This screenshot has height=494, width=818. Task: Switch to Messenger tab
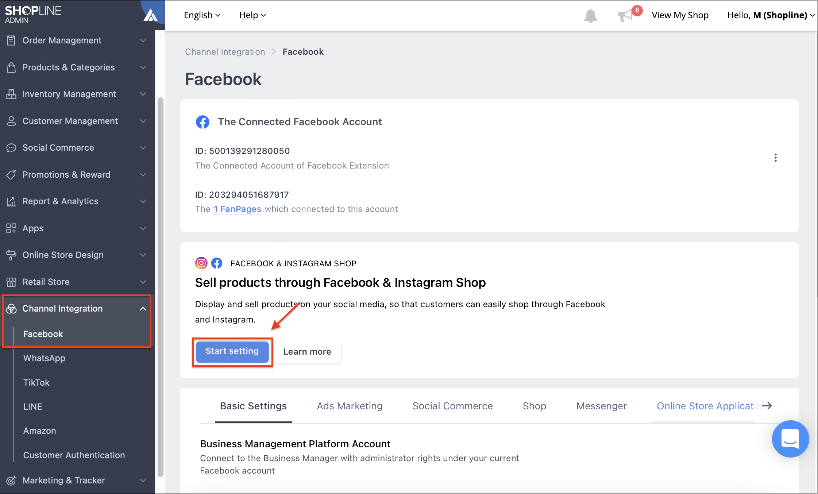[602, 406]
